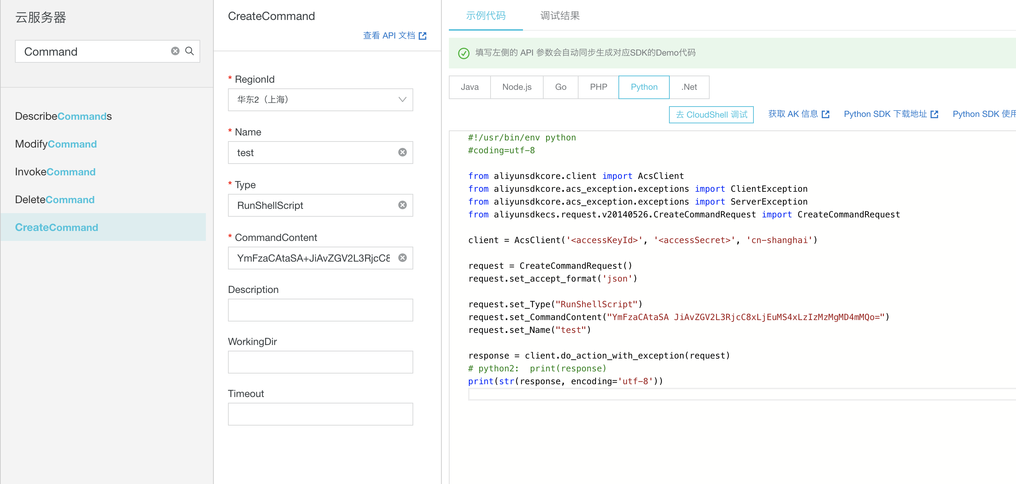1016x484 pixels.
Task: Click external link icon beside 获取 AK 信息
Action: point(826,114)
